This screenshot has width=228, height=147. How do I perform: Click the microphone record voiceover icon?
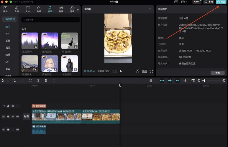click(x=151, y=81)
